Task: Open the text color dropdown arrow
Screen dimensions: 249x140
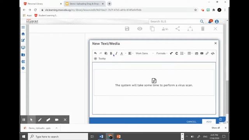Action: pos(125,53)
